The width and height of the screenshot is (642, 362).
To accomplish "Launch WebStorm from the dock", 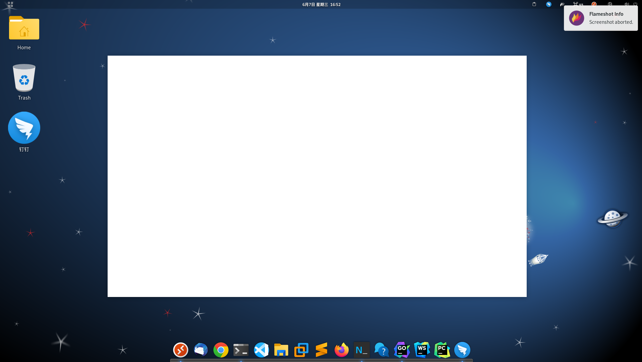I will coord(422,350).
